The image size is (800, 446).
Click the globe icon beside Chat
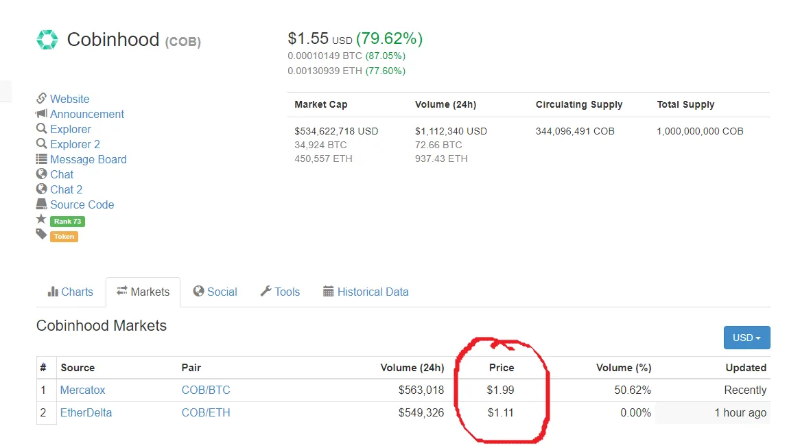41,174
